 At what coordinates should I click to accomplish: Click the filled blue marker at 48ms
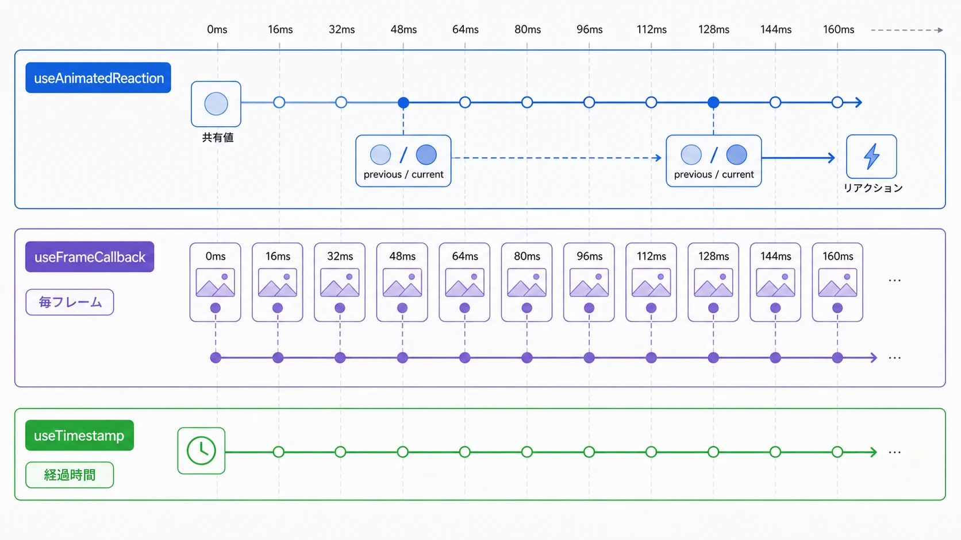click(403, 103)
